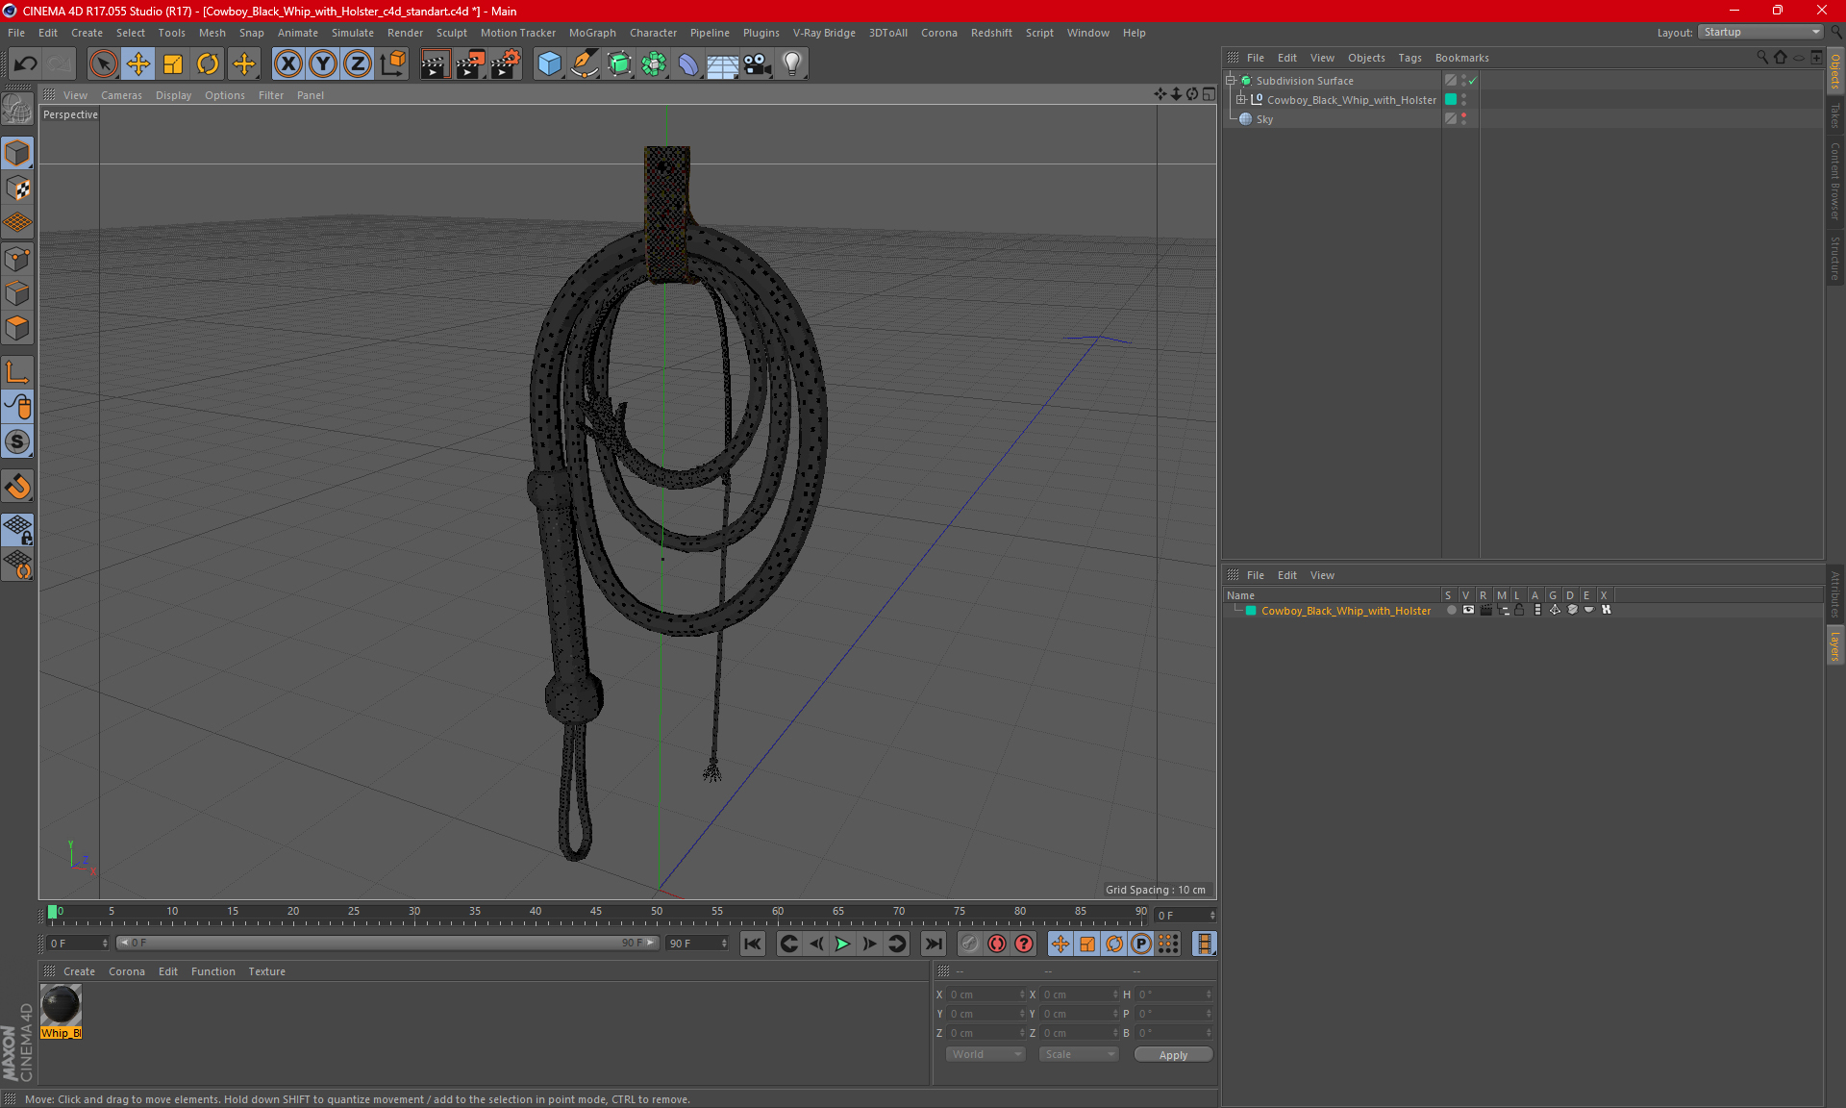Open viewport Cameras menu

tap(121, 95)
